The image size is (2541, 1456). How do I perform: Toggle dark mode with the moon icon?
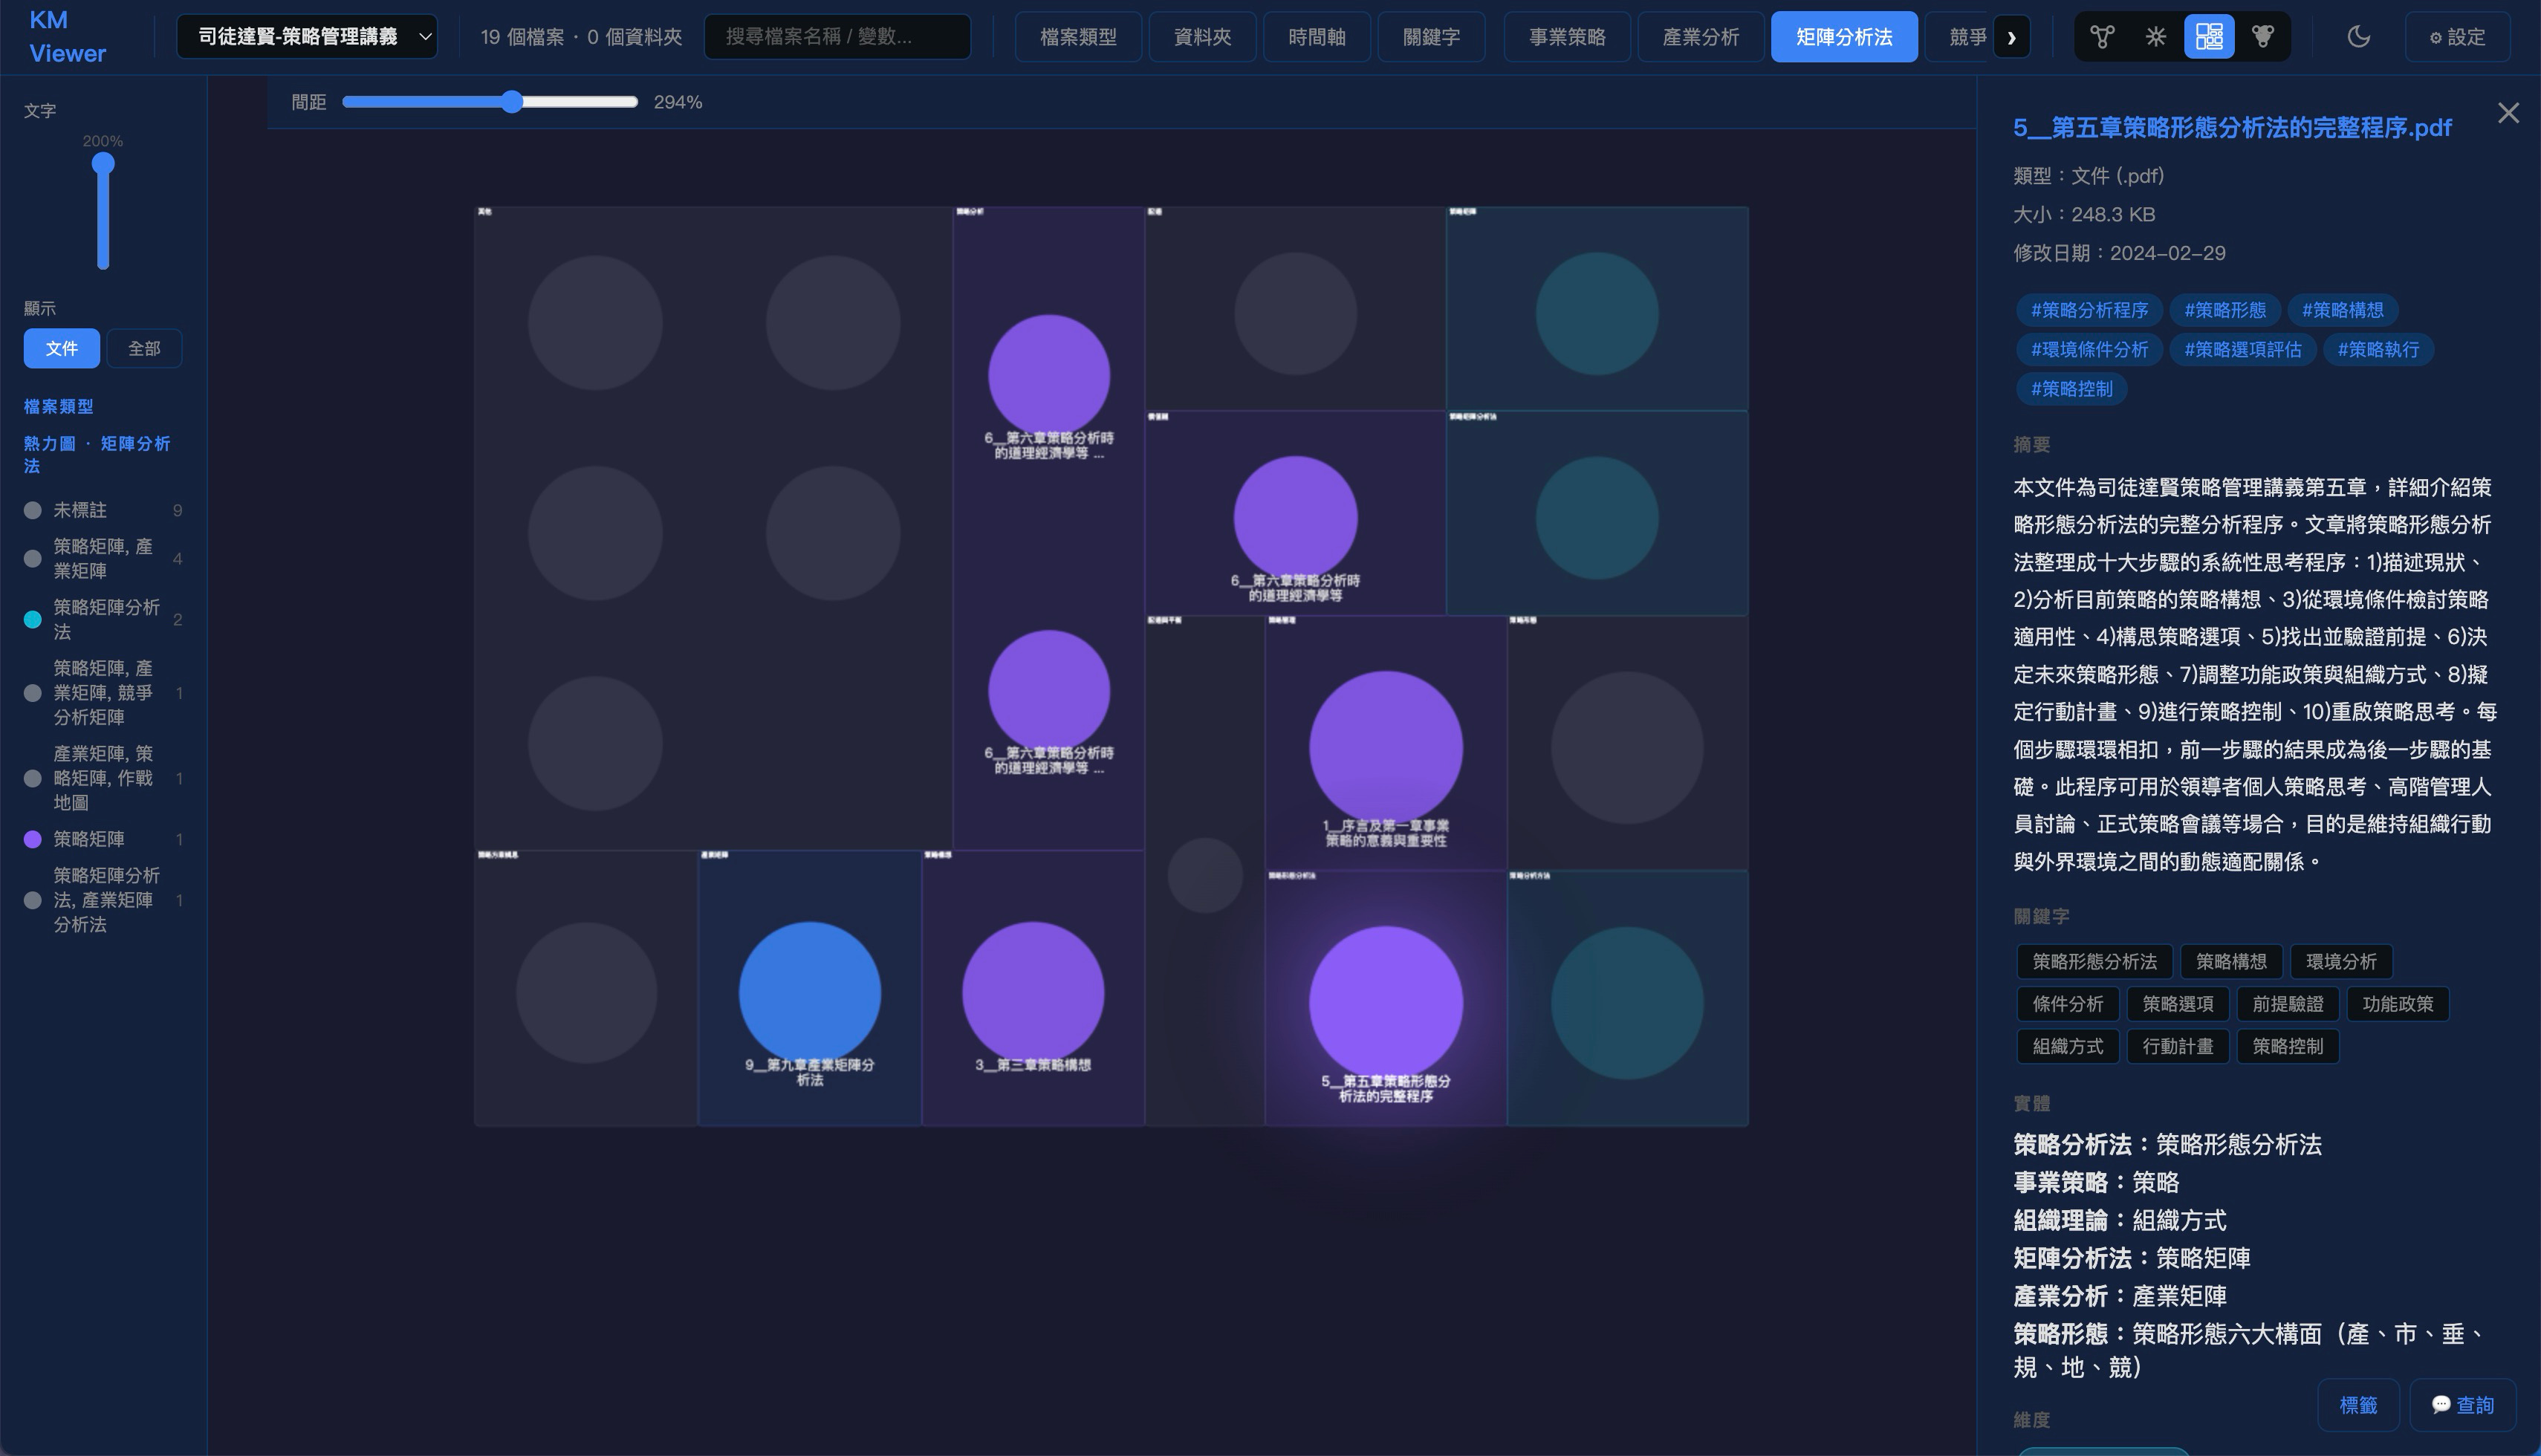2358,37
